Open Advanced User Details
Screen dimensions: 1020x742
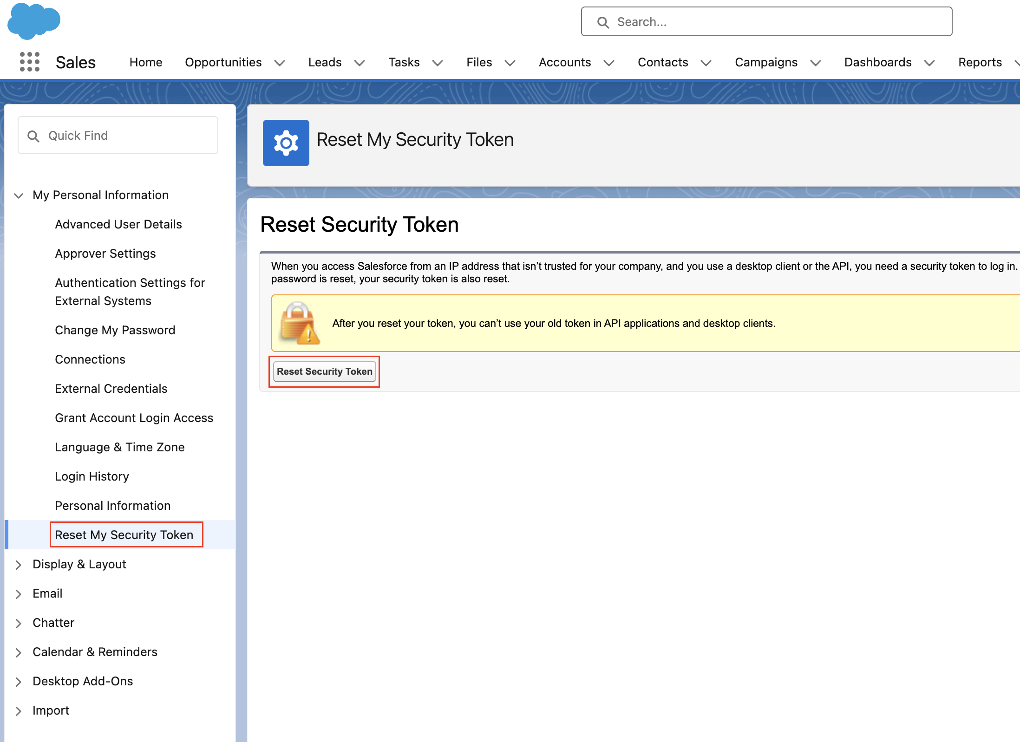[x=118, y=224]
